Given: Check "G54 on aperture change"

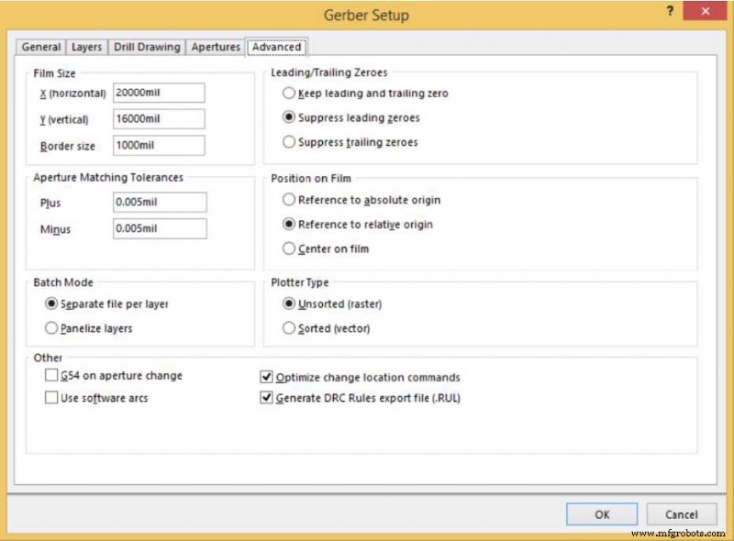Looking at the screenshot, I should pyautogui.click(x=52, y=375).
